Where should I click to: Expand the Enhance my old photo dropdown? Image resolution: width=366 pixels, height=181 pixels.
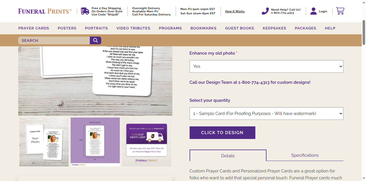click(x=266, y=66)
